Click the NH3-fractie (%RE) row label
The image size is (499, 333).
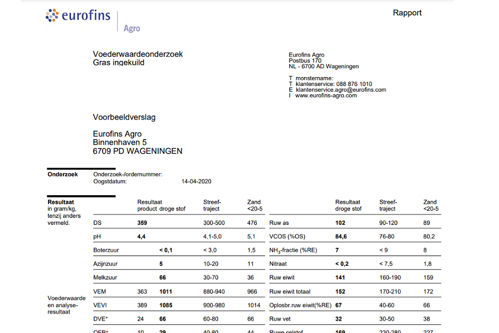point(293,250)
